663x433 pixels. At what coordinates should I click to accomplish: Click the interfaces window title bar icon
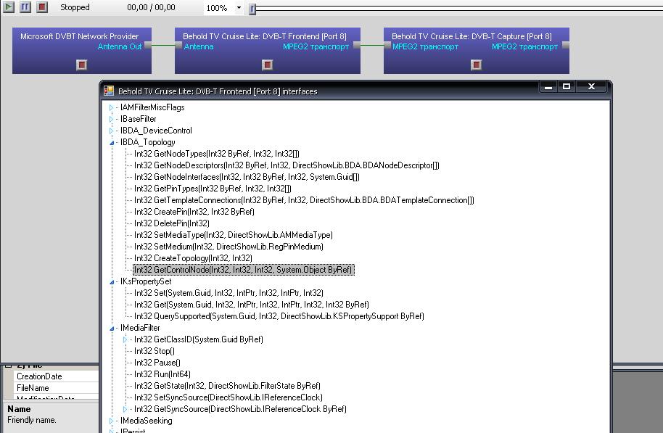click(x=109, y=91)
